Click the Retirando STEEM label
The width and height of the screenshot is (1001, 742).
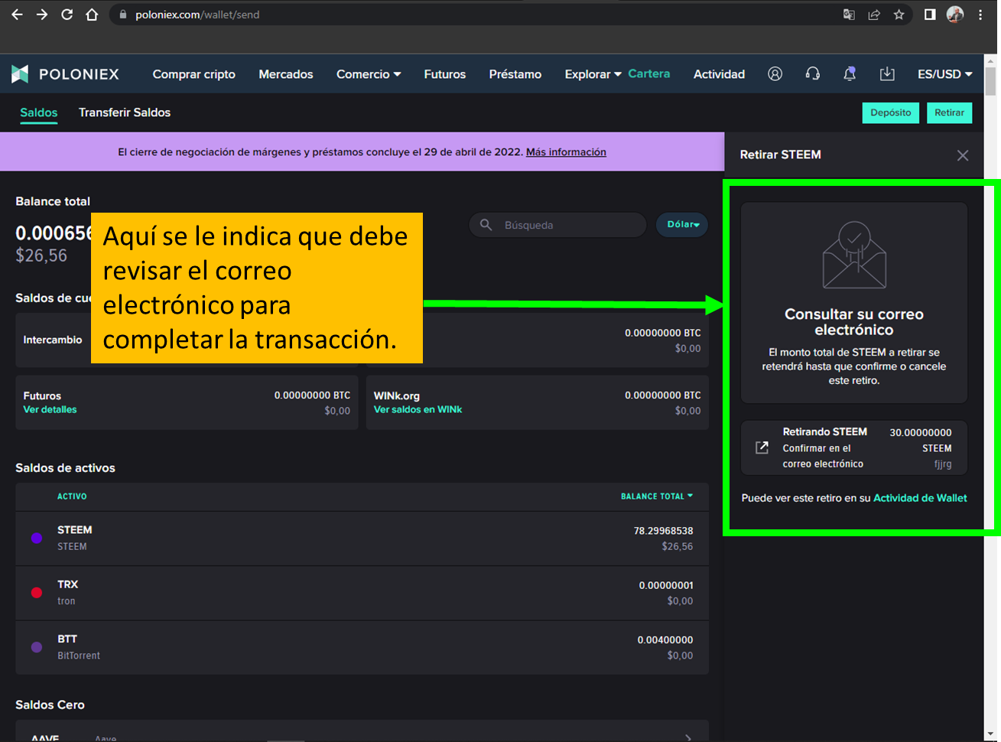[x=825, y=432]
